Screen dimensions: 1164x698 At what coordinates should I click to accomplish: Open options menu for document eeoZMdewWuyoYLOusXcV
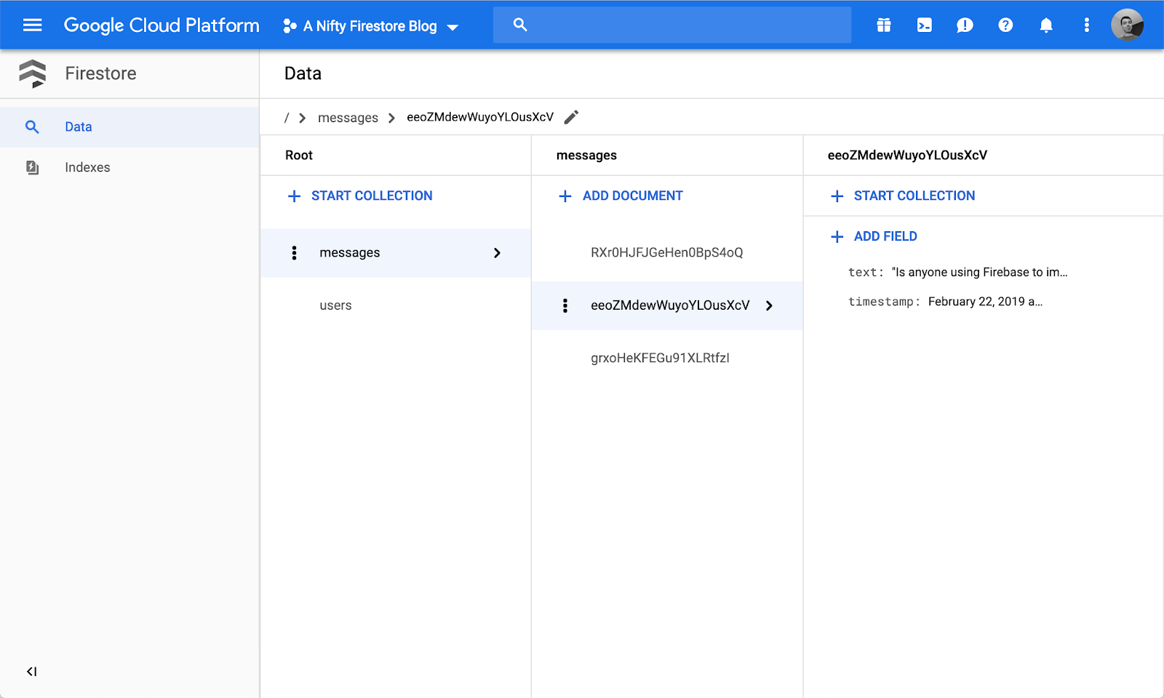565,305
